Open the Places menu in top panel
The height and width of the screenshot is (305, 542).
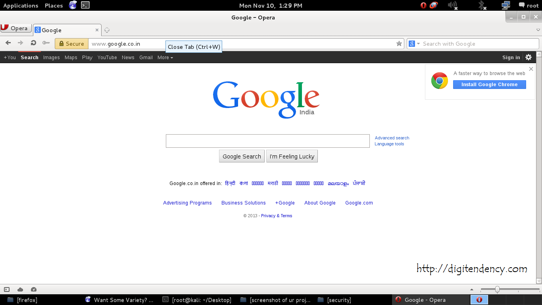point(54,6)
